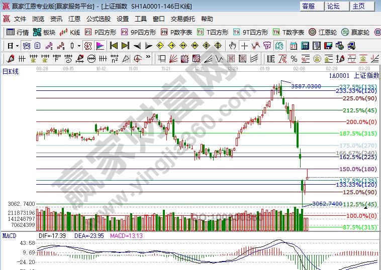Toggle the crosshair cursor tool
The width and height of the screenshot is (381, 270).
tap(244, 46)
